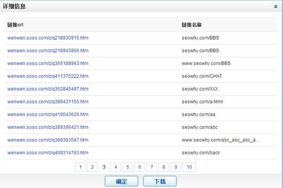
Task: Navigate to page 10
Action: tap(189, 167)
